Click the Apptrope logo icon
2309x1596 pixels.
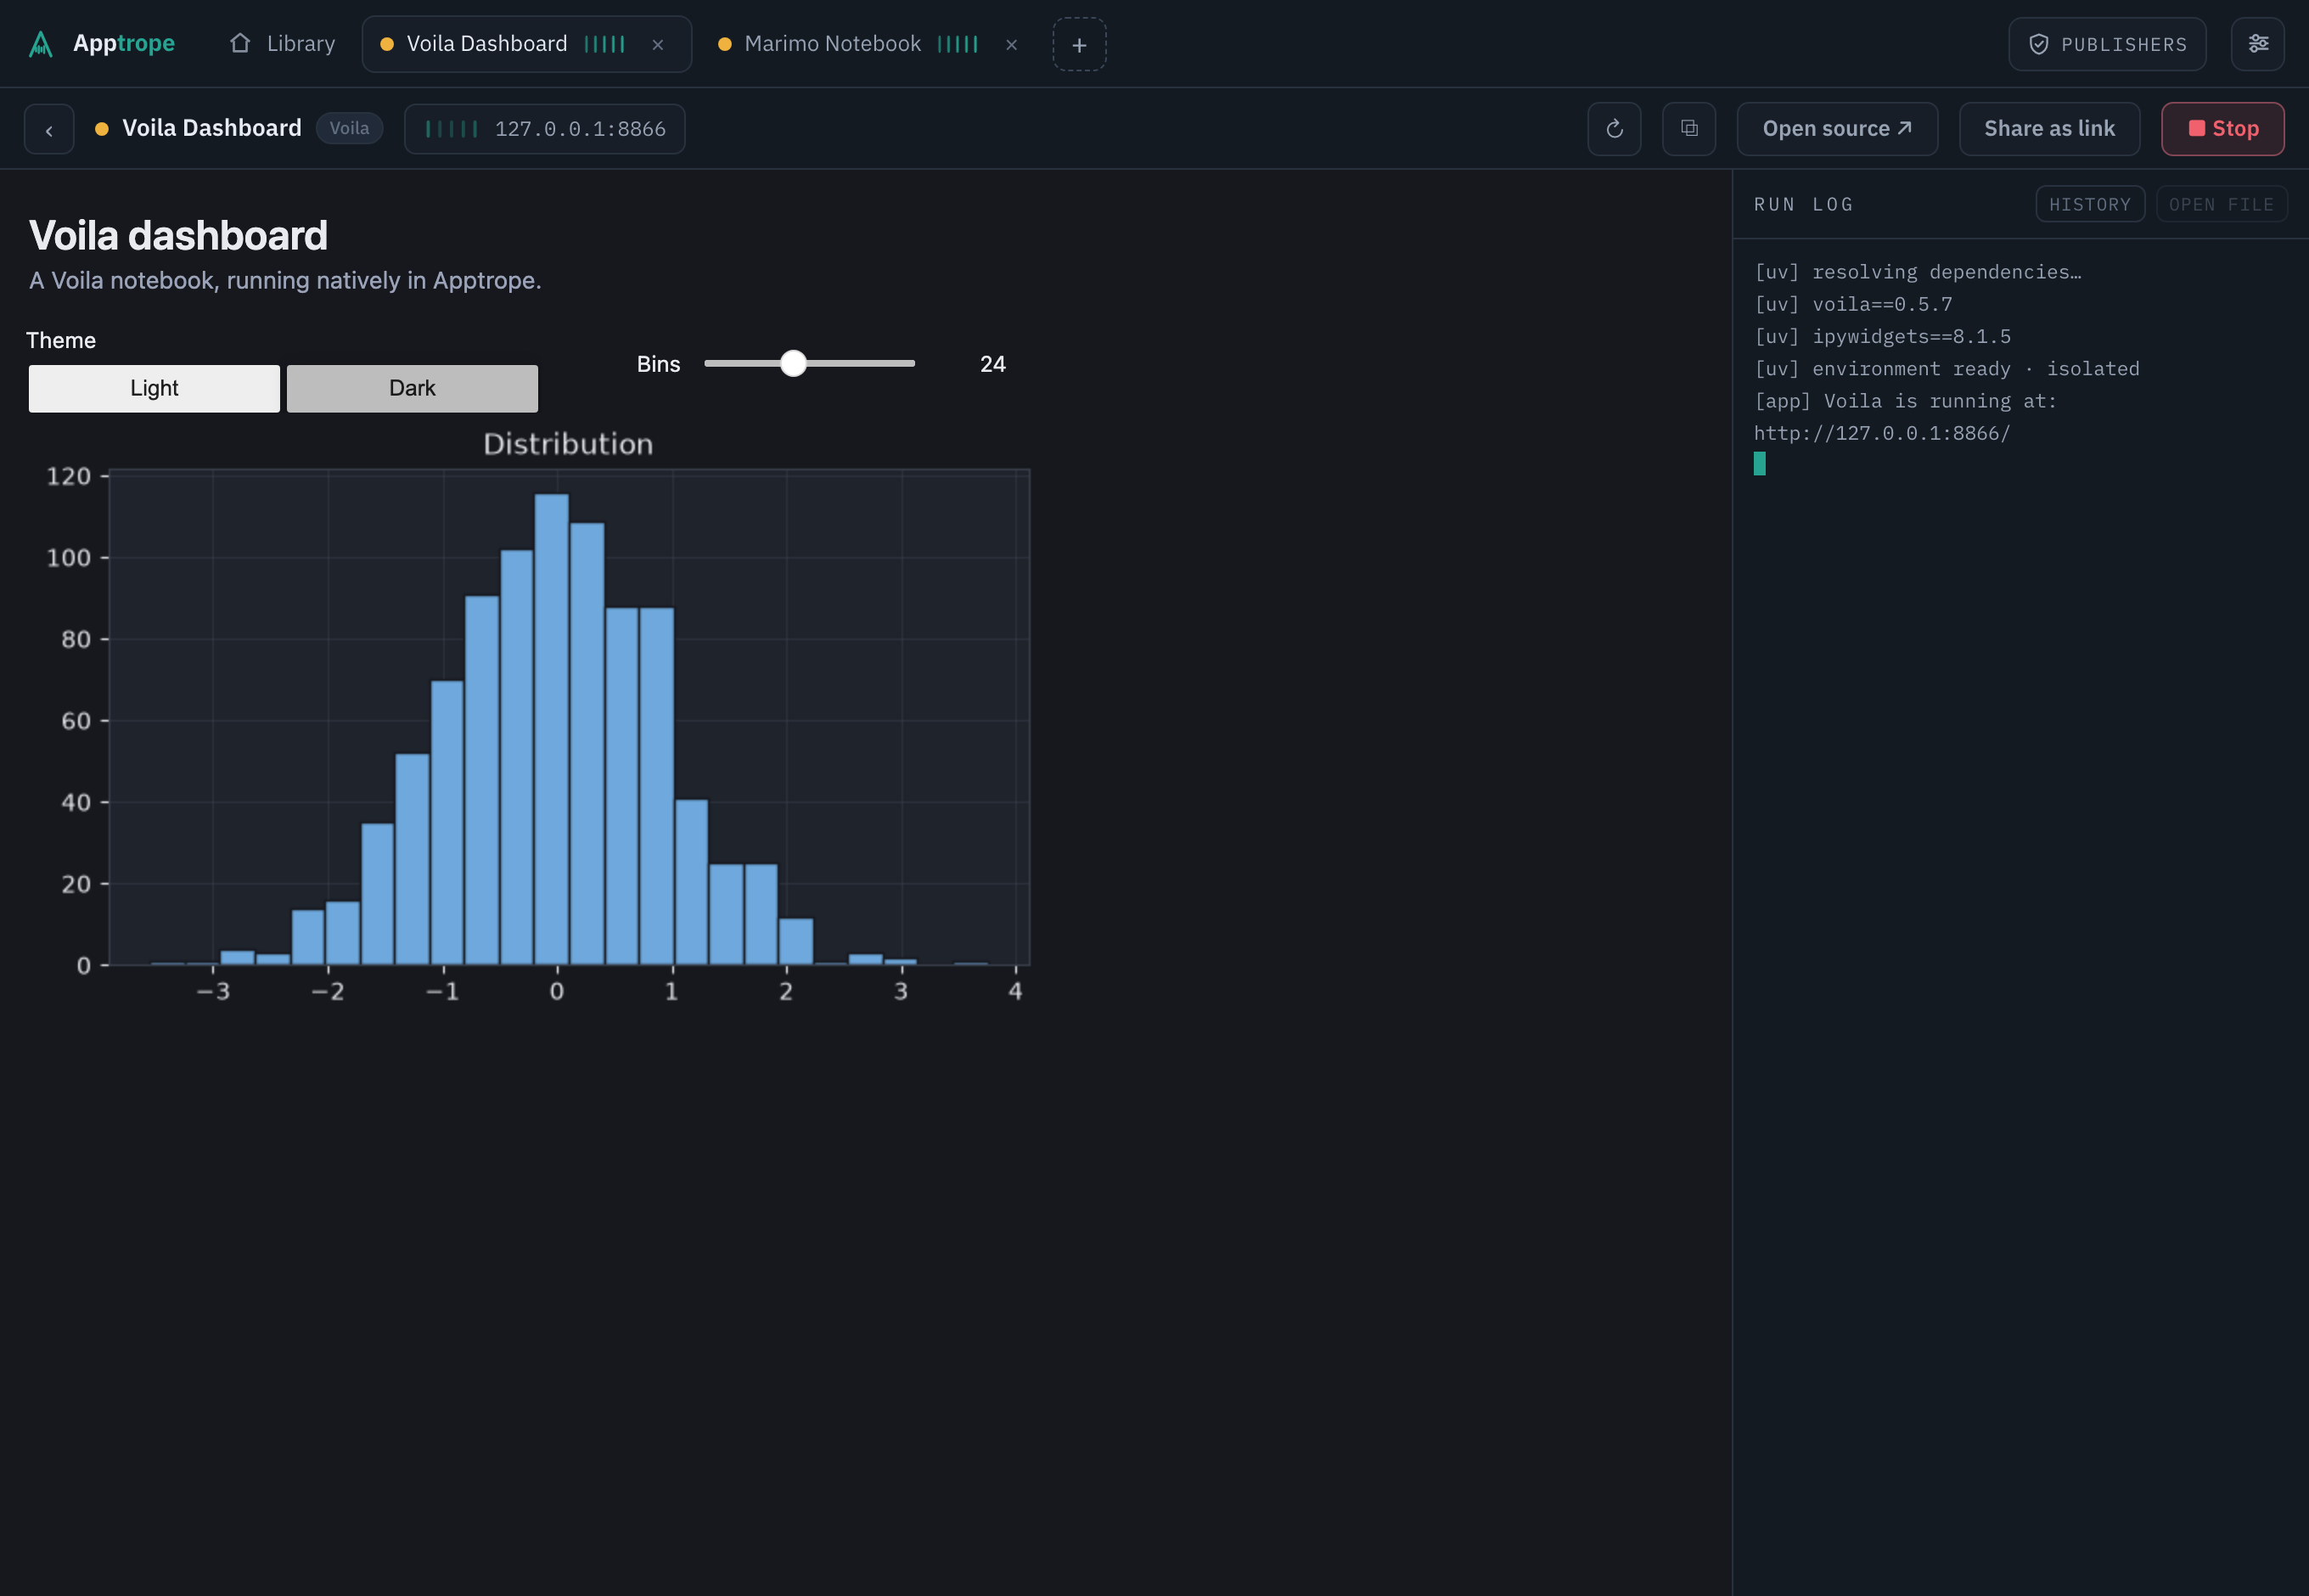coord(40,44)
